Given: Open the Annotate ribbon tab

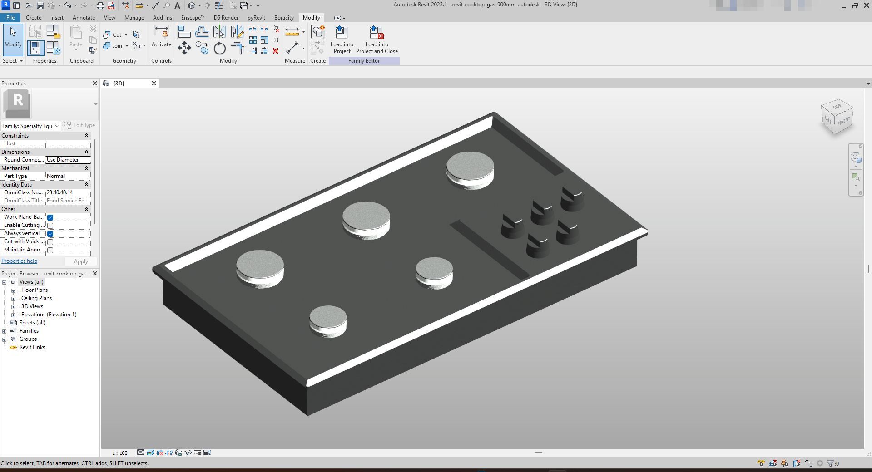Looking at the screenshot, I should click(x=84, y=18).
